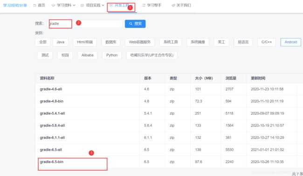
Task: Open the gradle-5.4.1-all table row
Action: click(169, 113)
